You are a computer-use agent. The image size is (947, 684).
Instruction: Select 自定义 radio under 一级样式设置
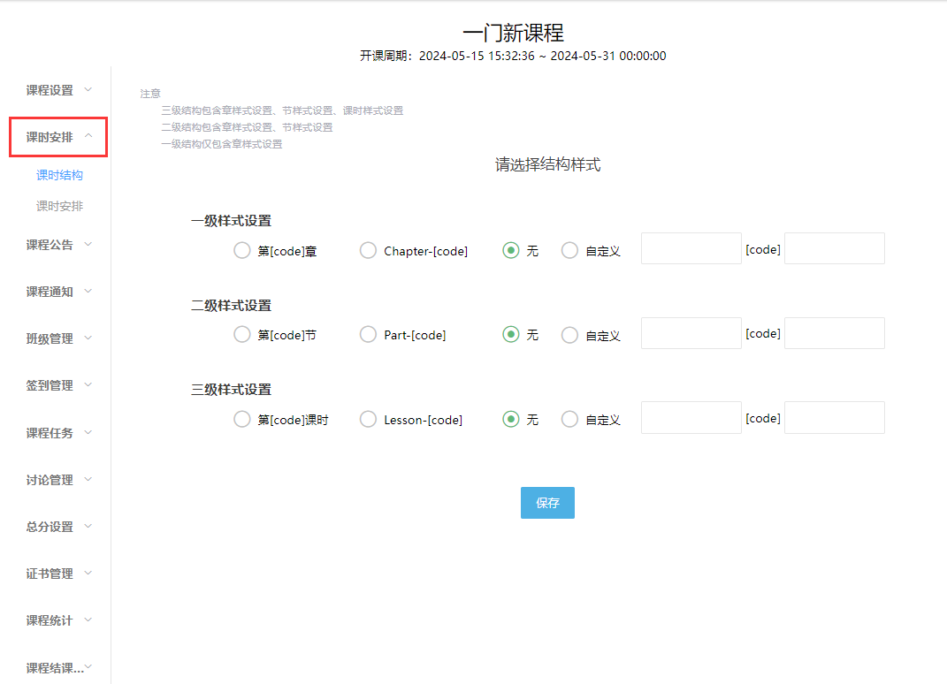(570, 251)
